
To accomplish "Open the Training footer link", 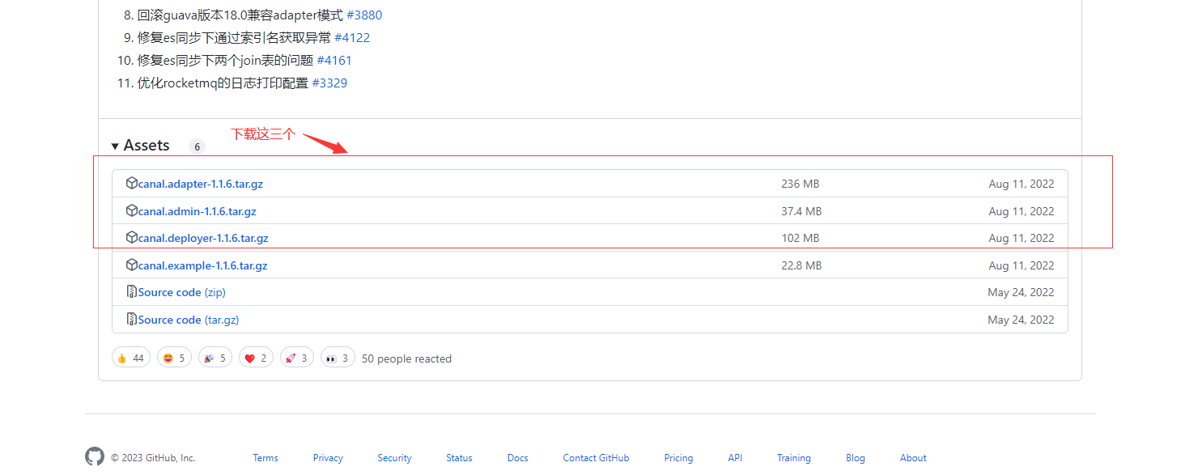I will [794, 458].
